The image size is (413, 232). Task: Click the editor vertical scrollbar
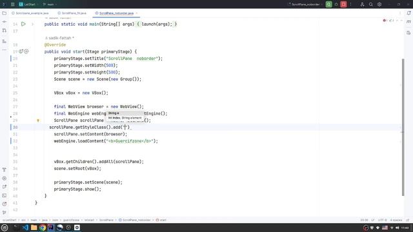pos(403,128)
